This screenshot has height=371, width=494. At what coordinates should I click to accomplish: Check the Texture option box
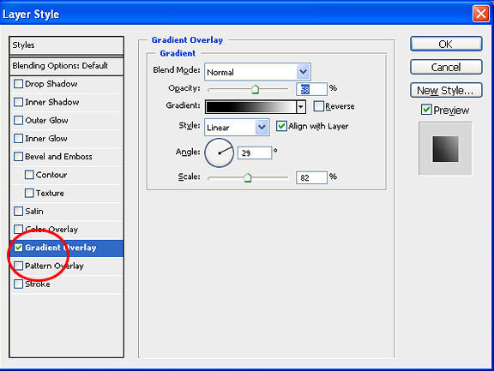tap(29, 193)
